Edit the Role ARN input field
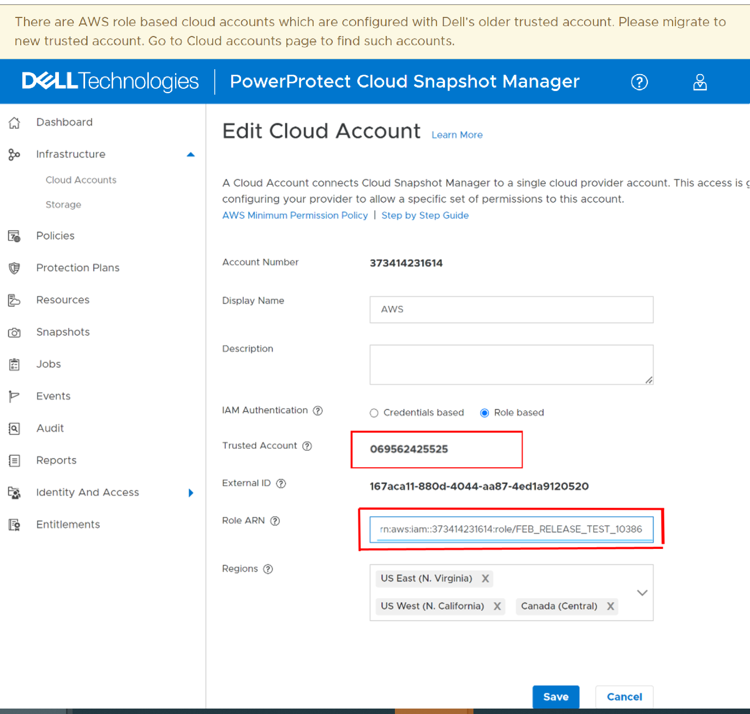Image resolution: width=750 pixels, height=714 pixels. pyautogui.click(x=511, y=529)
